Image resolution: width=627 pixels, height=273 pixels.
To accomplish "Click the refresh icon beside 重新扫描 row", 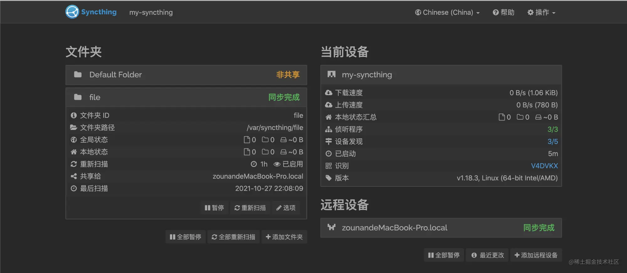I will (74, 164).
